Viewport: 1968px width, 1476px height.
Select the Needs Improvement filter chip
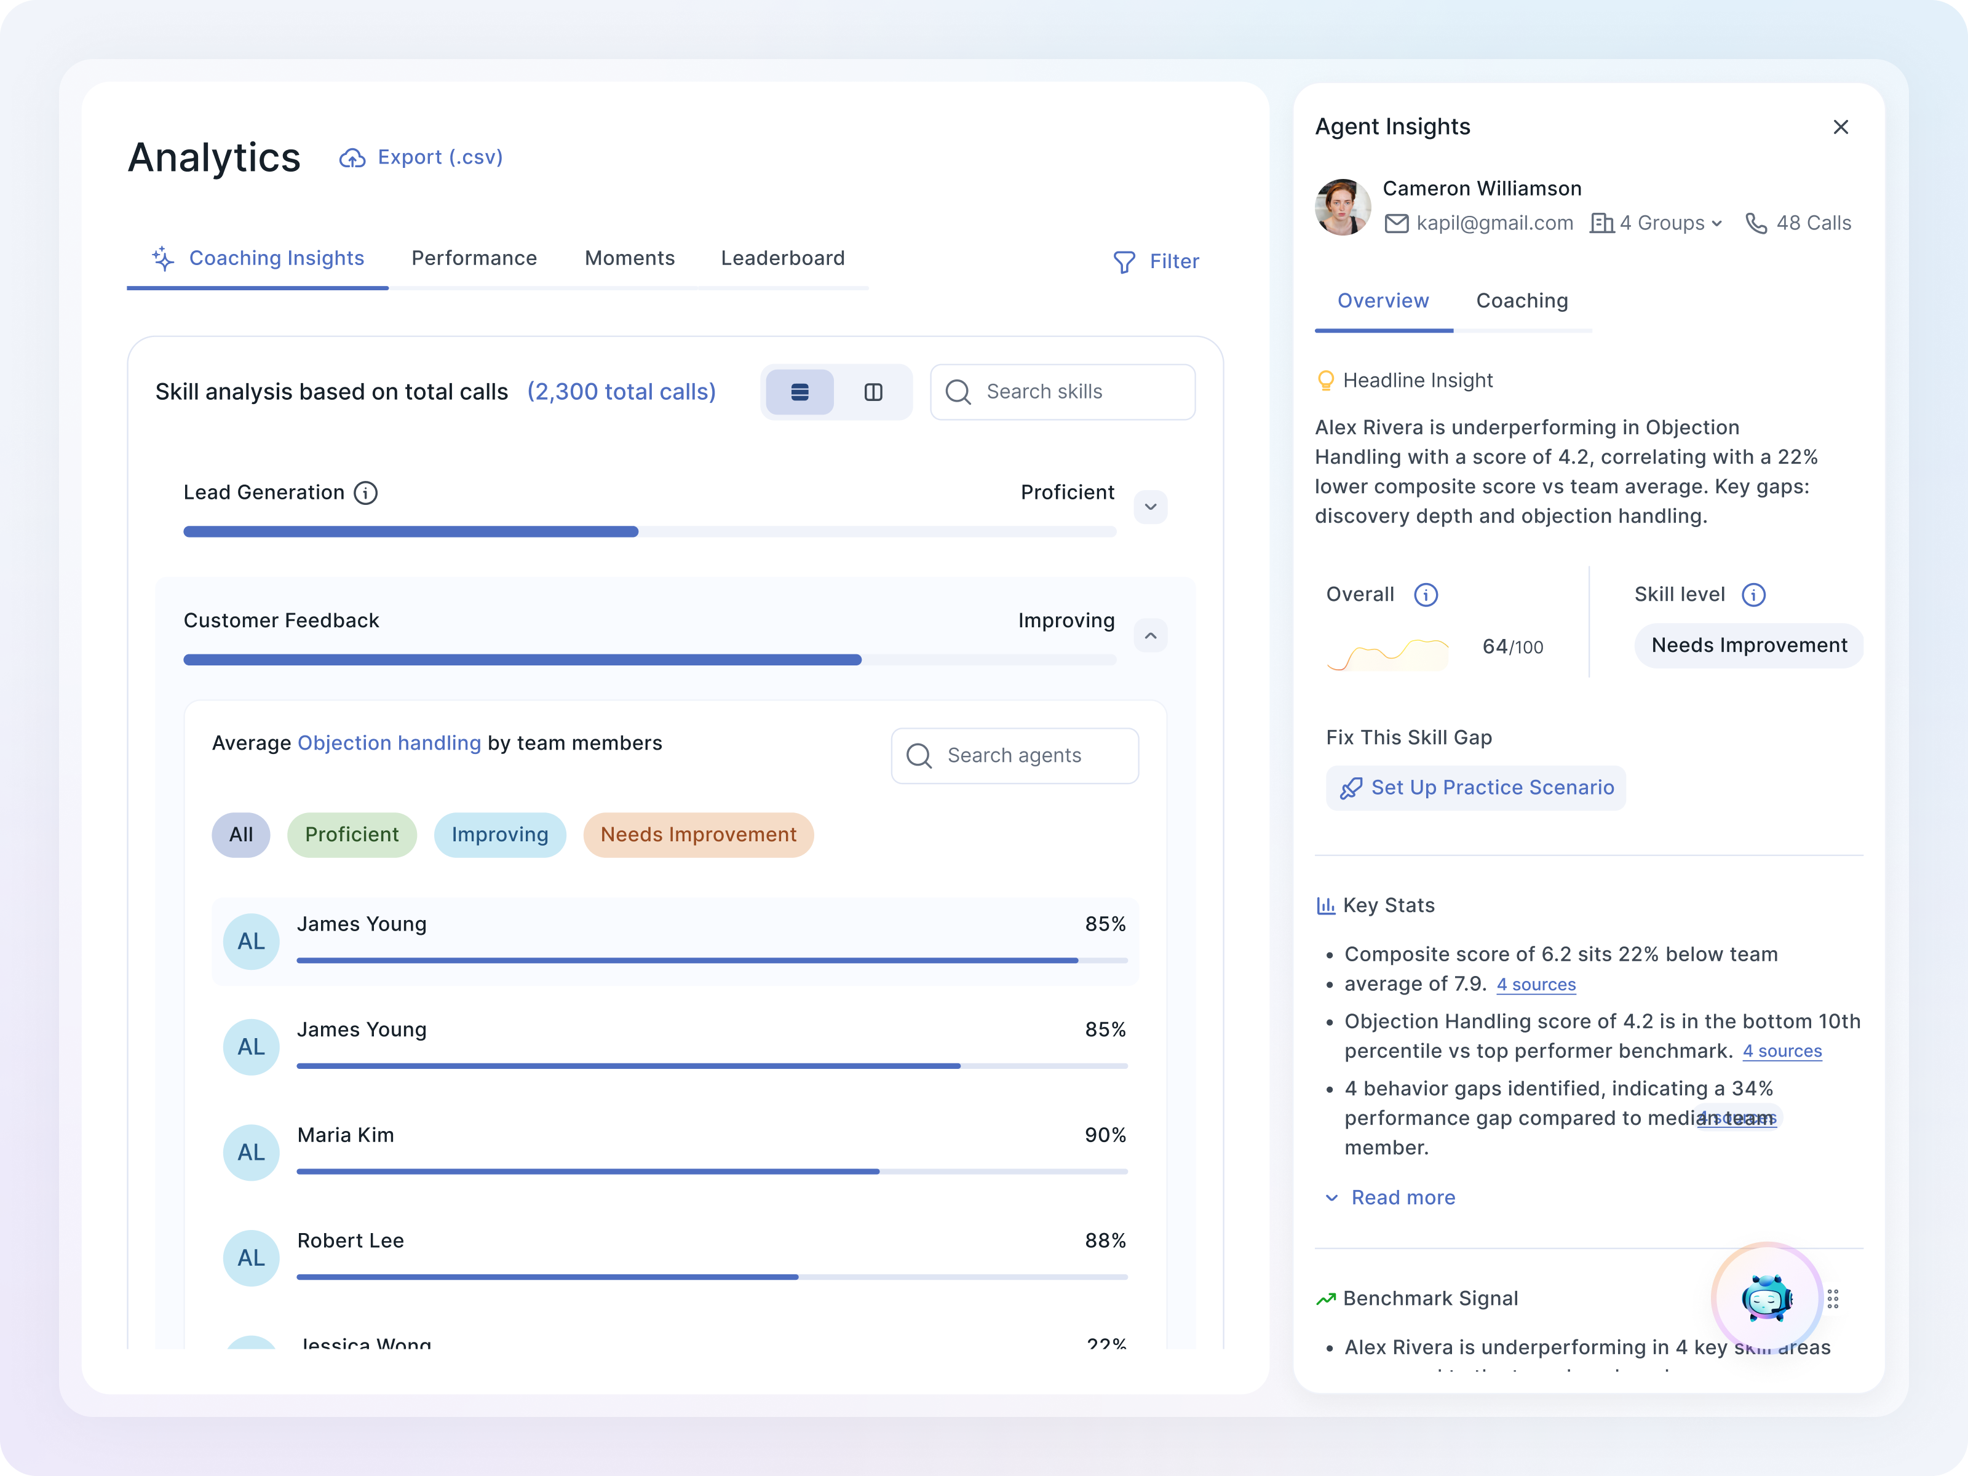(697, 835)
